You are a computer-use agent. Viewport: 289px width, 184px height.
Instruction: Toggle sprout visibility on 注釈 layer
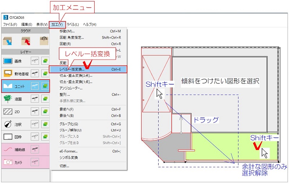(x=35, y=124)
